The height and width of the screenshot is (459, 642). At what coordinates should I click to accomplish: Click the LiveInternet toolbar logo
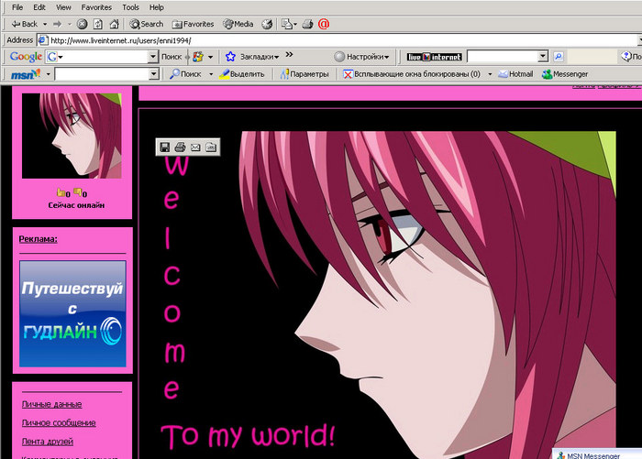[434, 57]
